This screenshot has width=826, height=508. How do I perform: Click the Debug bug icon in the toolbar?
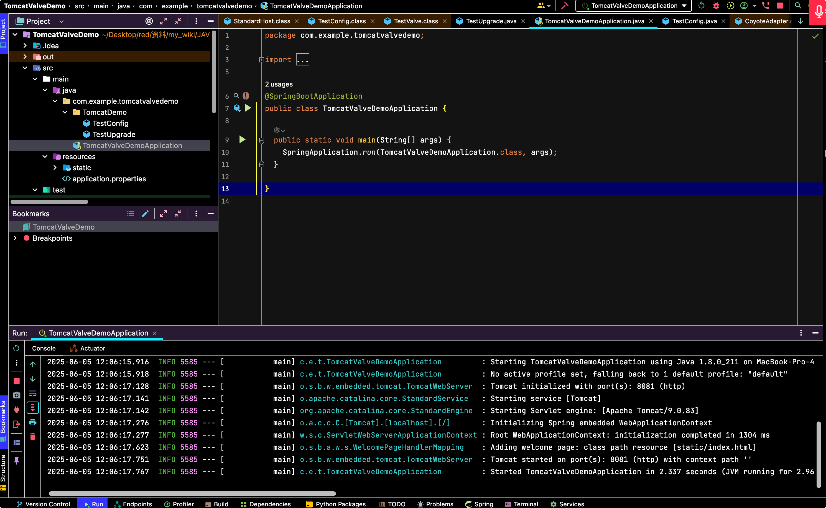coord(716,6)
